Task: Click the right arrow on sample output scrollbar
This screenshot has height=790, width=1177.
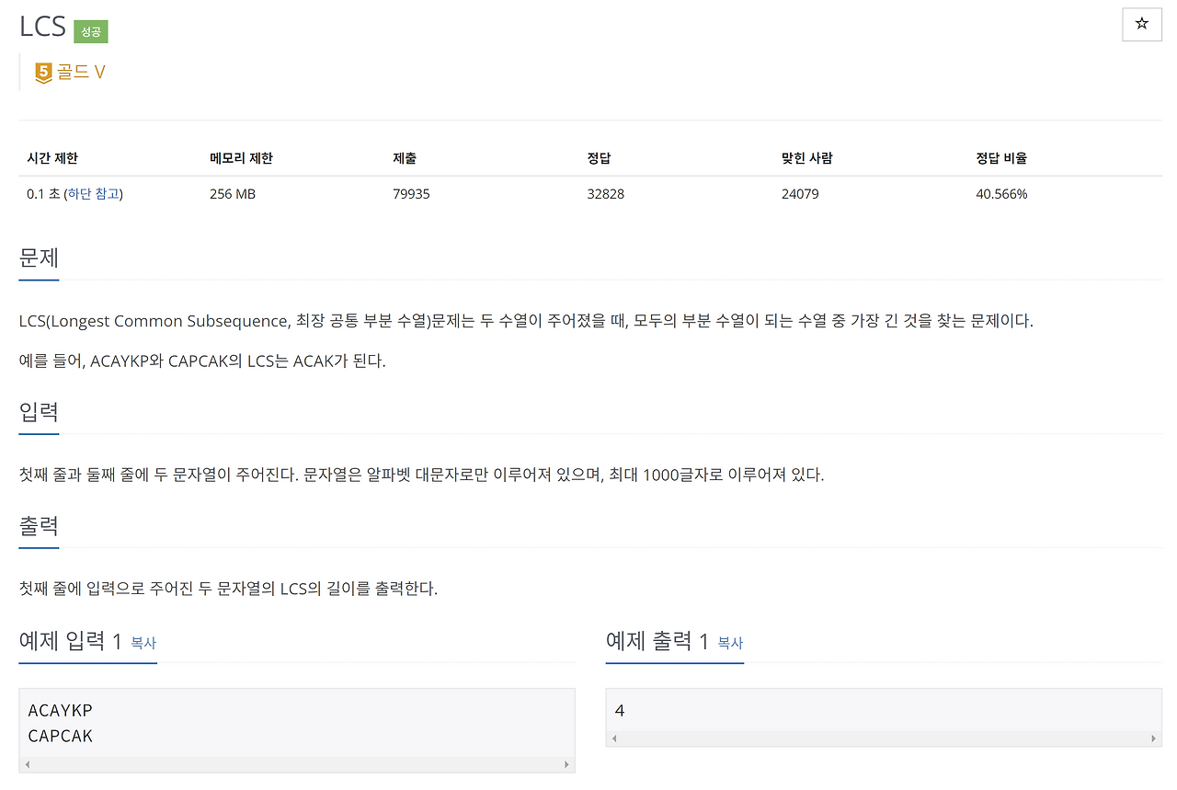Action: [x=1153, y=738]
